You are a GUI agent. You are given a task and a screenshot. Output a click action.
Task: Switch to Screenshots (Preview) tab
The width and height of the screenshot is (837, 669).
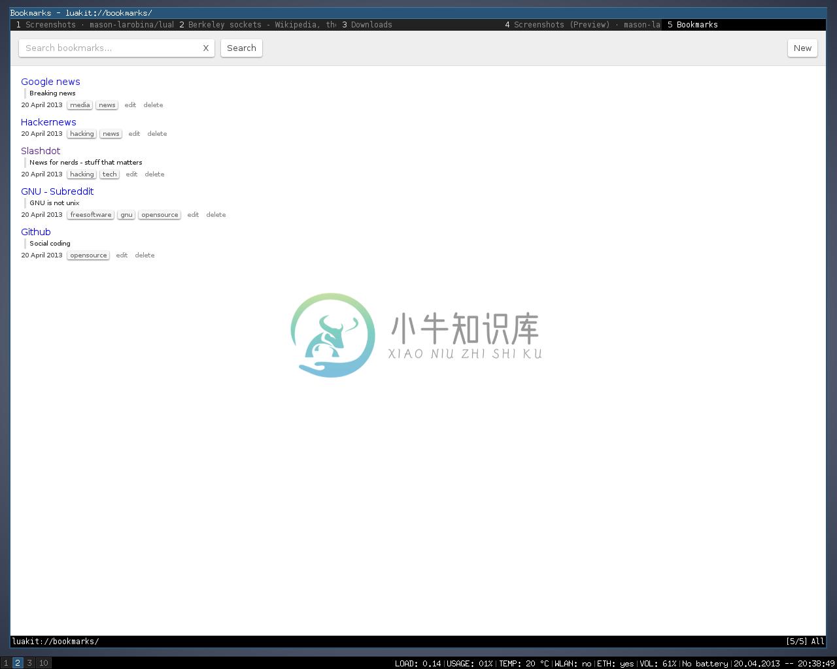tap(581, 25)
